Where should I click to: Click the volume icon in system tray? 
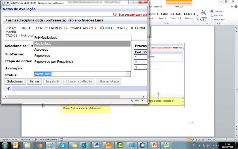217,145
